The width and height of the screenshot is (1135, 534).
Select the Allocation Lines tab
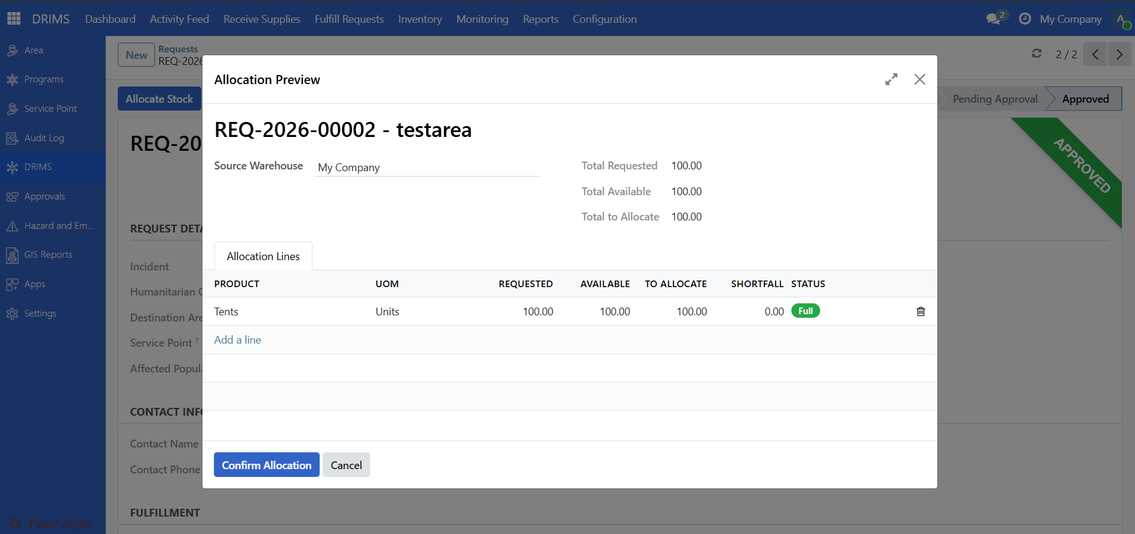click(x=263, y=256)
